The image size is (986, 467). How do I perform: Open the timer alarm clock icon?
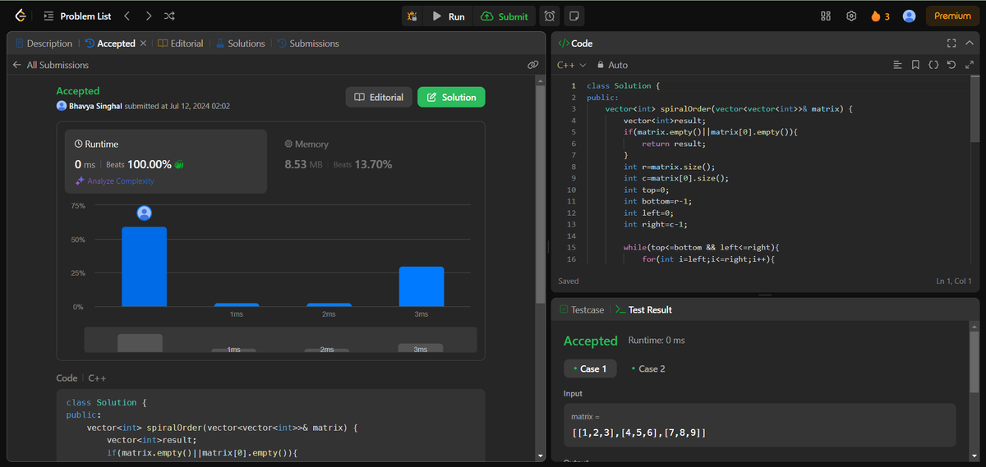pos(550,16)
